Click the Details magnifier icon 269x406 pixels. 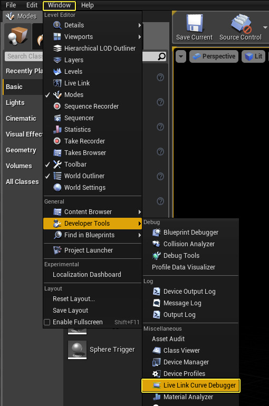(57, 25)
